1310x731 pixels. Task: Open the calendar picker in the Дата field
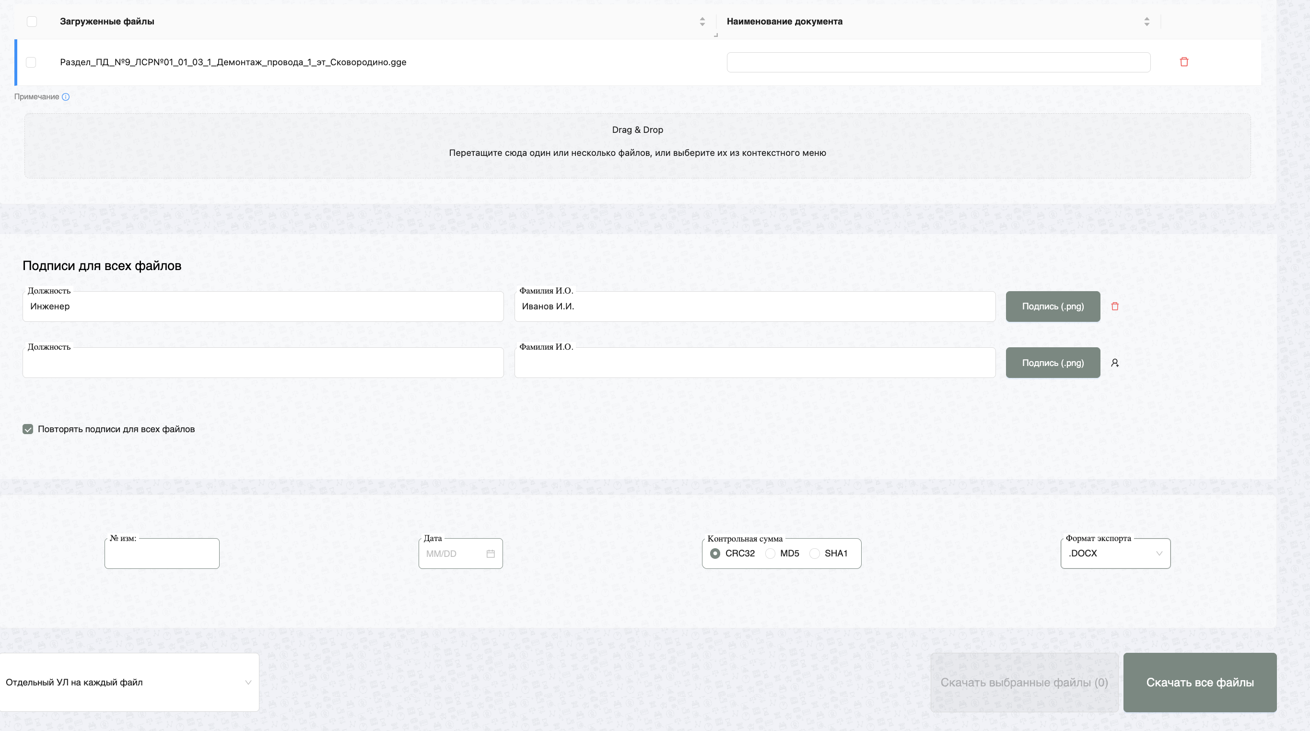490,554
